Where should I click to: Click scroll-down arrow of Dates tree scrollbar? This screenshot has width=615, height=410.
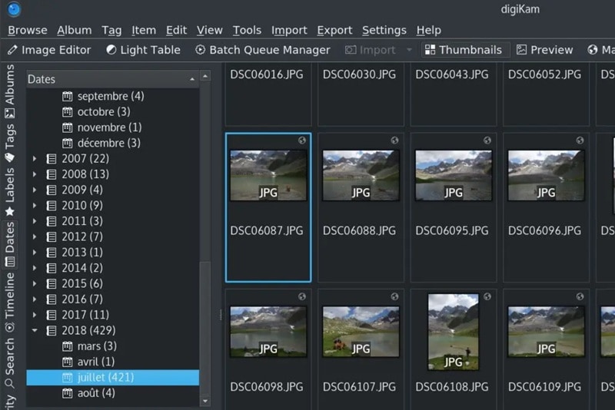[x=205, y=401]
